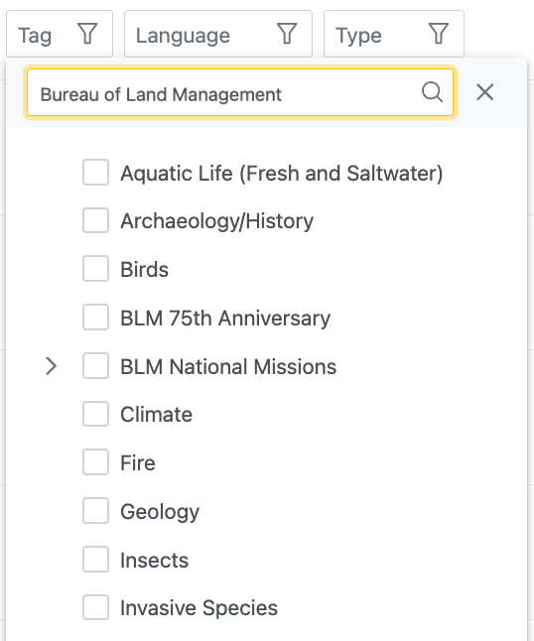Toggle the Climate checkbox
Viewport: 534px width, 641px height.
(95, 414)
